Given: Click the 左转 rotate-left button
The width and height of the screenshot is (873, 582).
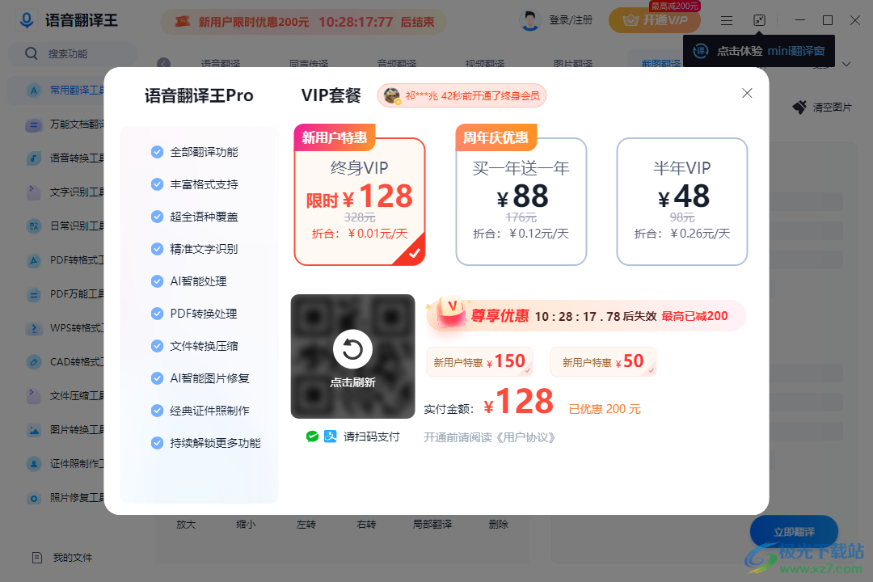Looking at the screenshot, I should click(306, 524).
